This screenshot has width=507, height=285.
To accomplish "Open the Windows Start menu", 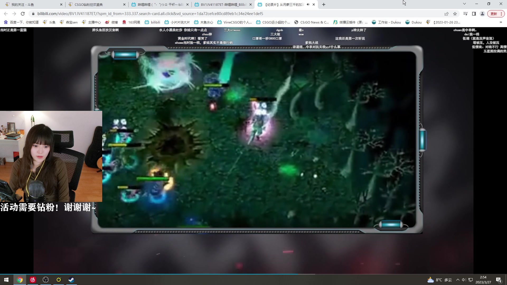I will pyautogui.click(x=6, y=280).
